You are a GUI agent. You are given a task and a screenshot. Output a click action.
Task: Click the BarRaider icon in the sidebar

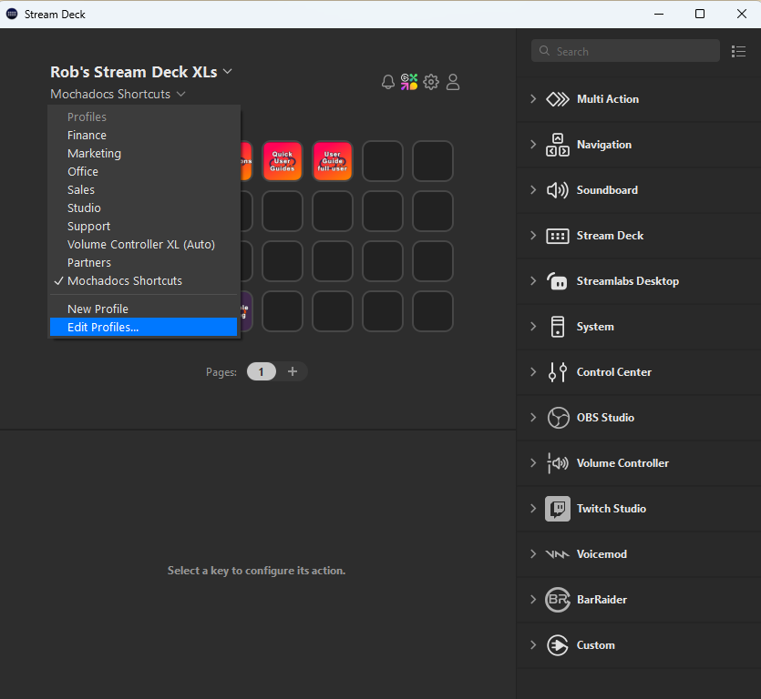pos(558,599)
